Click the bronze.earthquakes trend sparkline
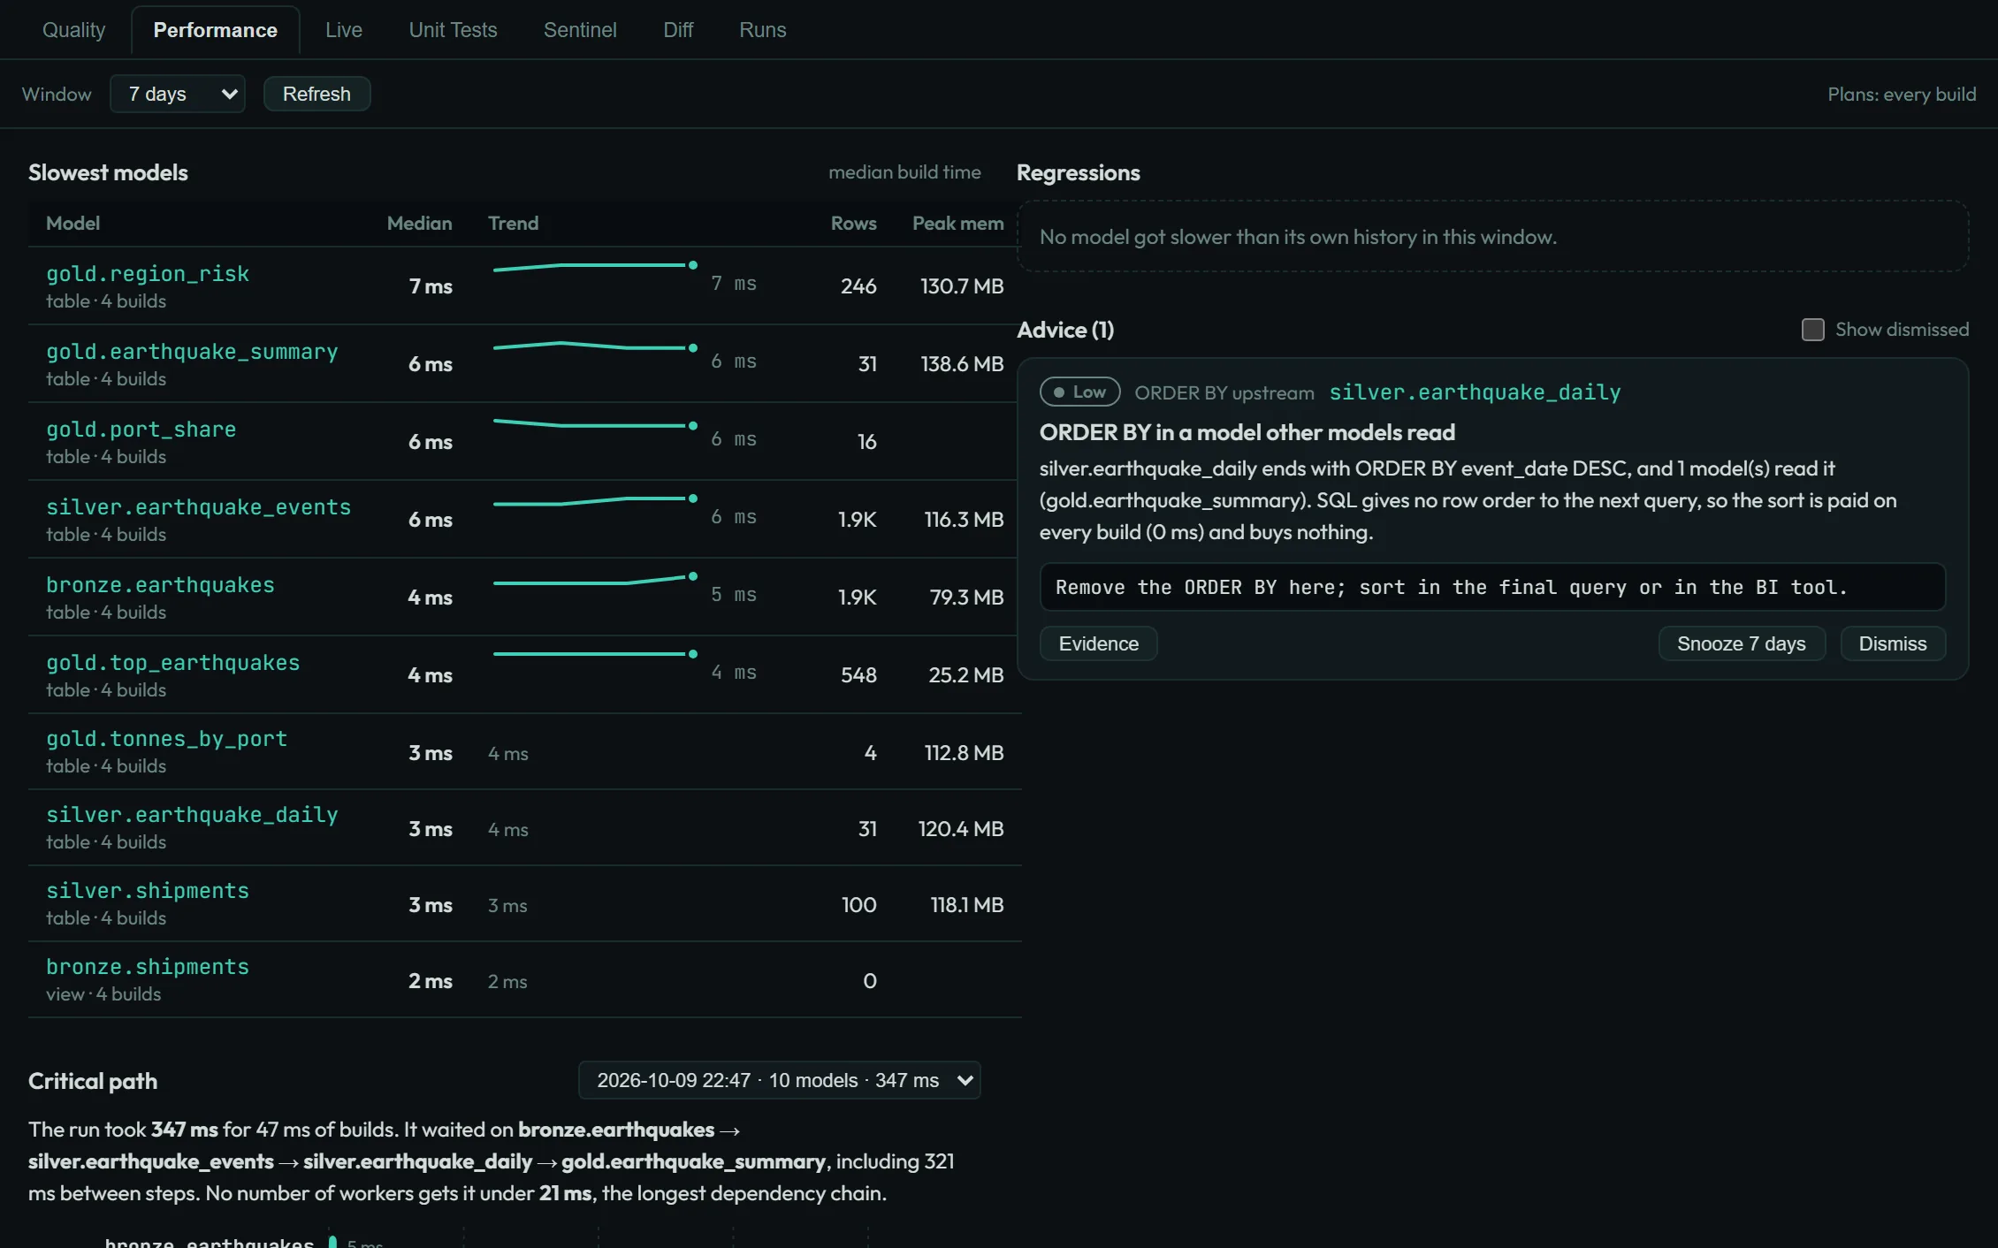Image resolution: width=1998 pixels, height=1248 pixels. point(595,580)
